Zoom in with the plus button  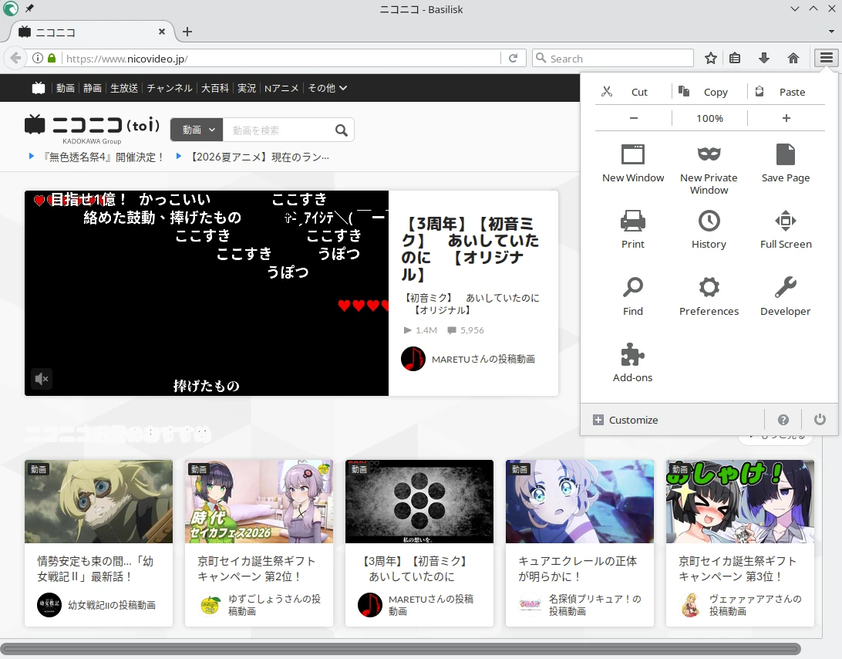[x=786, y=118]
